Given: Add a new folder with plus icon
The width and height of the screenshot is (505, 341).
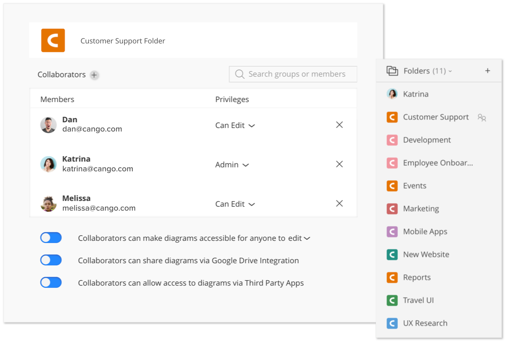Looking at the screenshot, I should 488,71.
